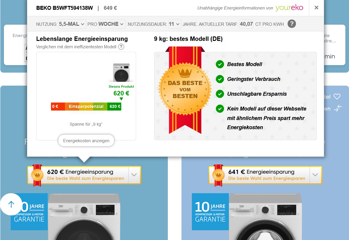Click info icon beside 'Verglichen mit dem ineffizientesten Modell'
349x240 pixels.
coord(121,47)
